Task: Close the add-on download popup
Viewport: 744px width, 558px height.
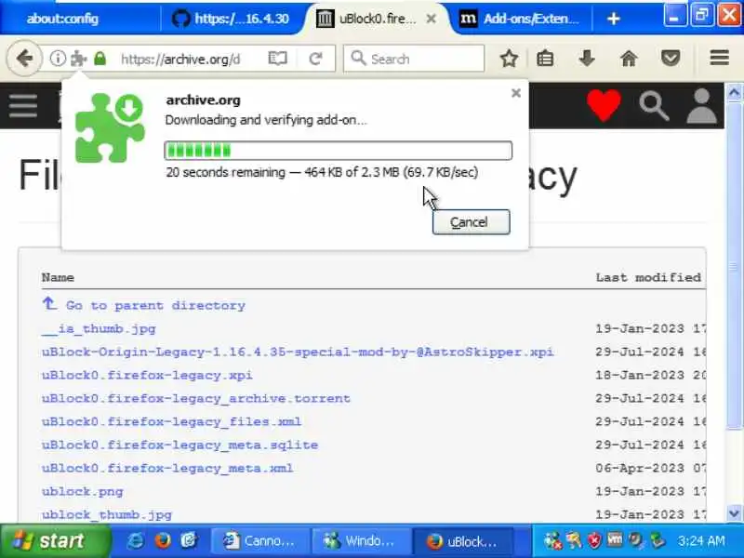Action: [516, 93]
